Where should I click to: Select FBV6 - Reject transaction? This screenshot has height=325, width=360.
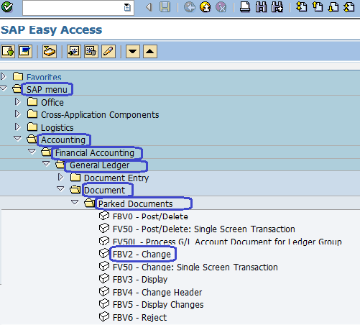coord(139,318)
